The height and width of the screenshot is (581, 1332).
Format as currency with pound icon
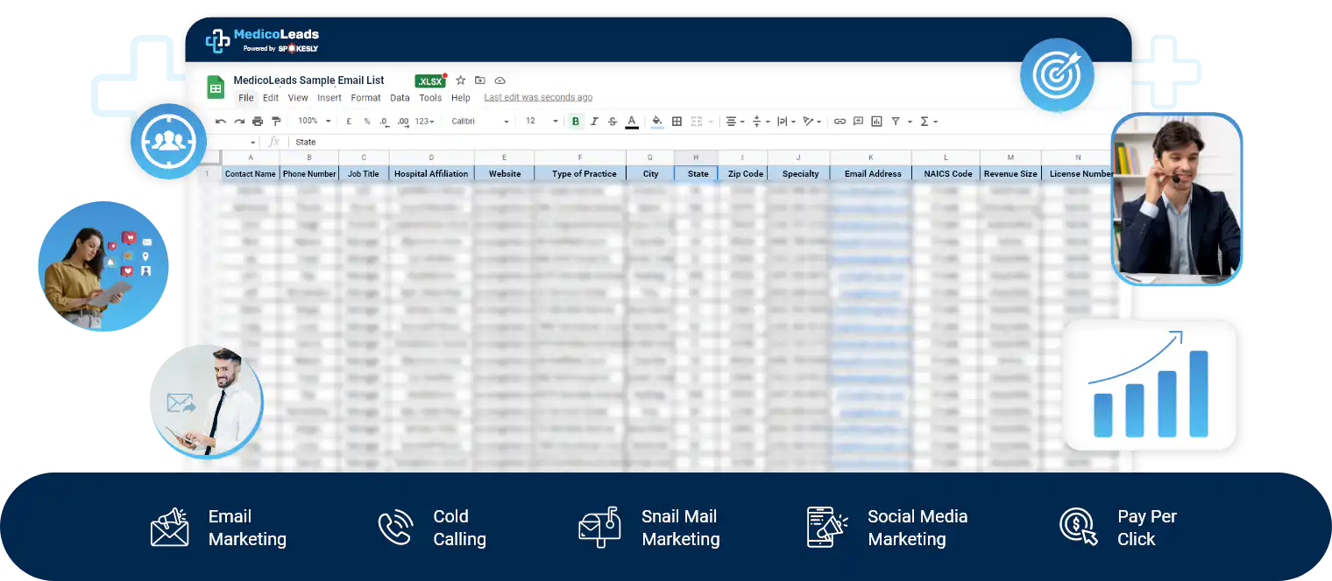tap(349, 122)
